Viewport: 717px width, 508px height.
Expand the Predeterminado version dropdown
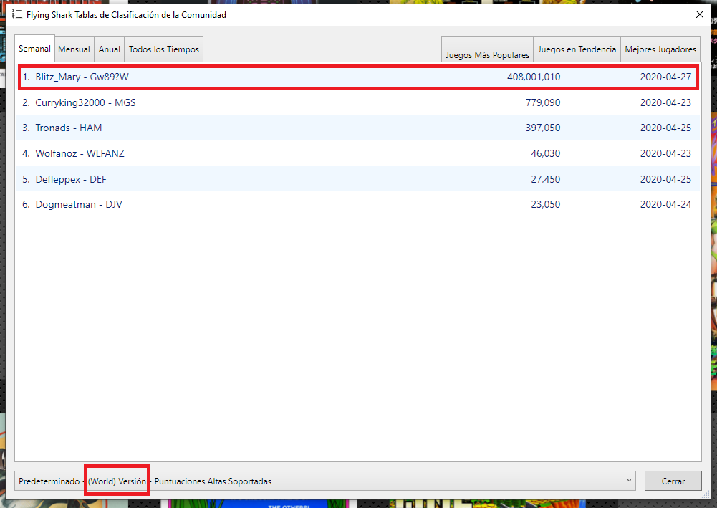click(325, 481)
